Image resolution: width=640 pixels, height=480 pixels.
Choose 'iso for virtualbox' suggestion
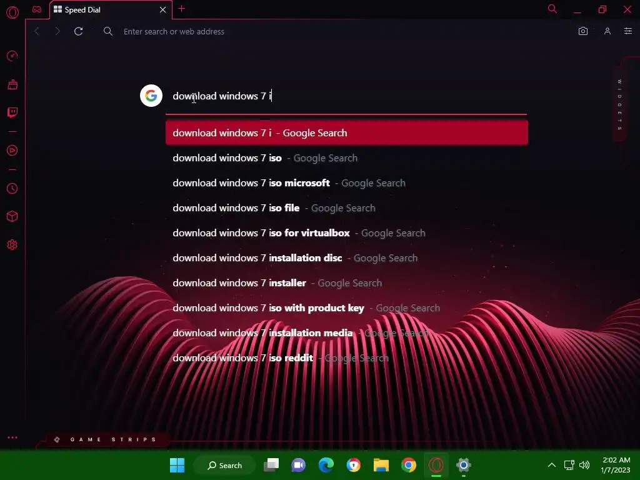pos(346,233)
